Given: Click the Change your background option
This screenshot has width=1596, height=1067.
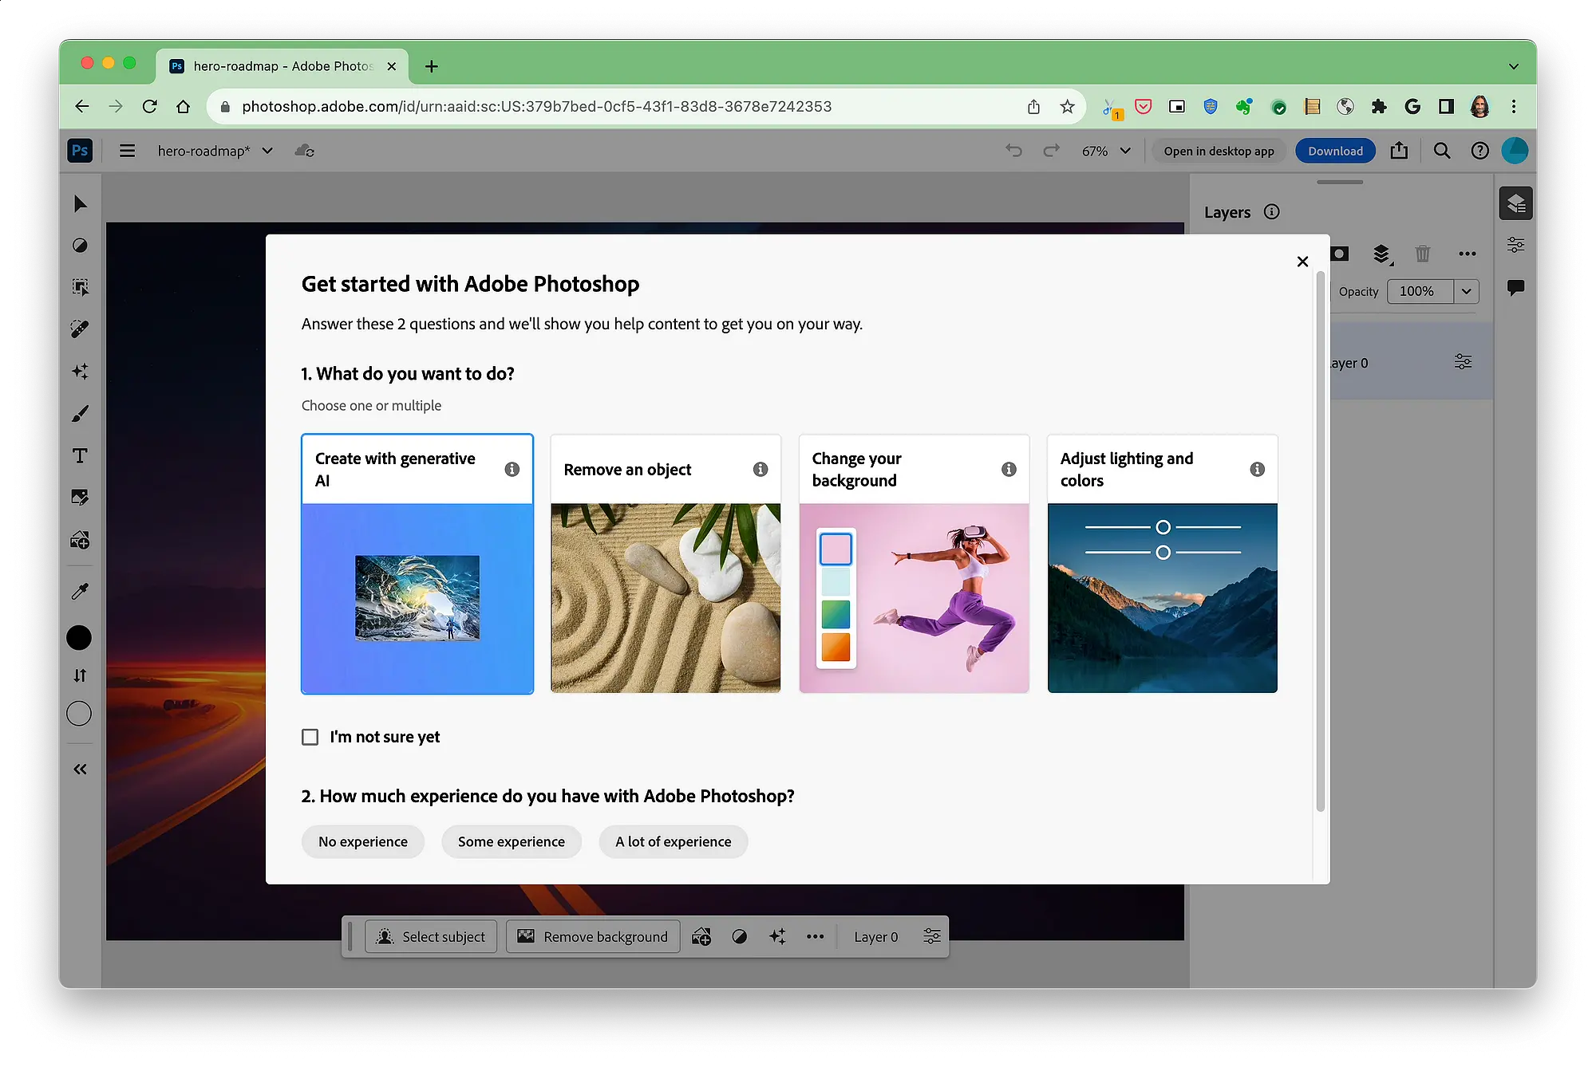Looking at the screenshot, I should (912, 563).
